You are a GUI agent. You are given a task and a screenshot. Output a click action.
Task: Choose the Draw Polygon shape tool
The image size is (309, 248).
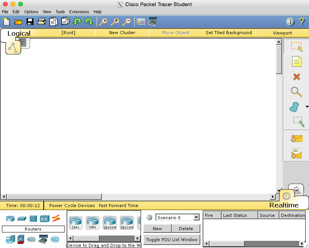point(295,107)
